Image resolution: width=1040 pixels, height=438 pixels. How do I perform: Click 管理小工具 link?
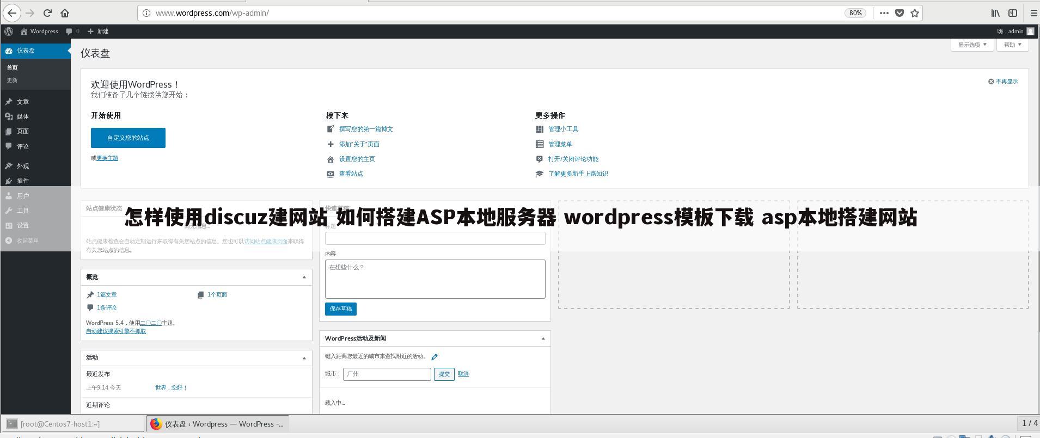pos(563,129)
